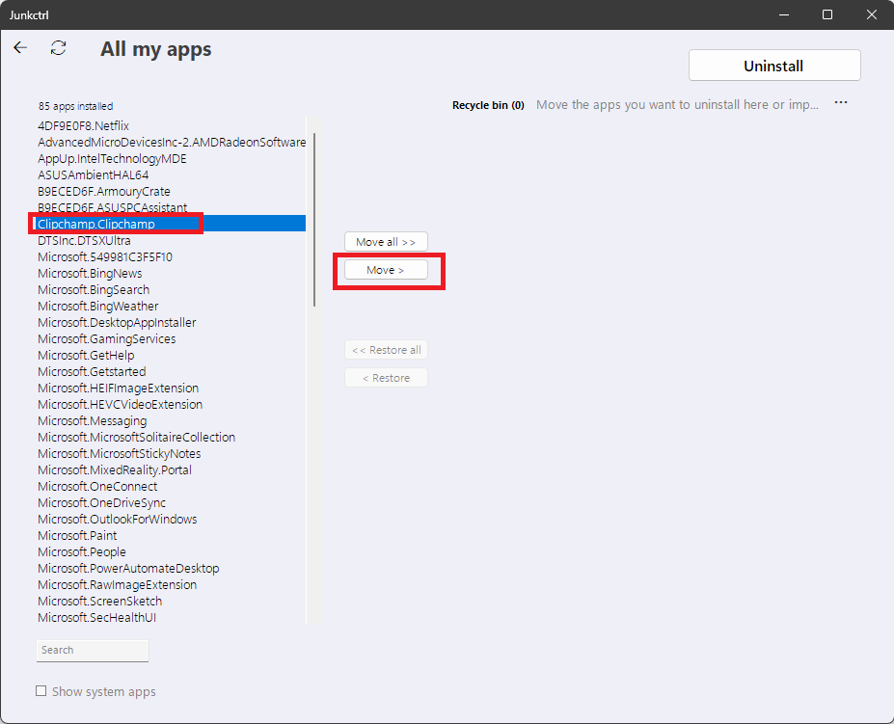This screenshot has width=894, height=724.
Task: Pick Microsoft.OutlookForWindows from list
Action: pos(117,519)
